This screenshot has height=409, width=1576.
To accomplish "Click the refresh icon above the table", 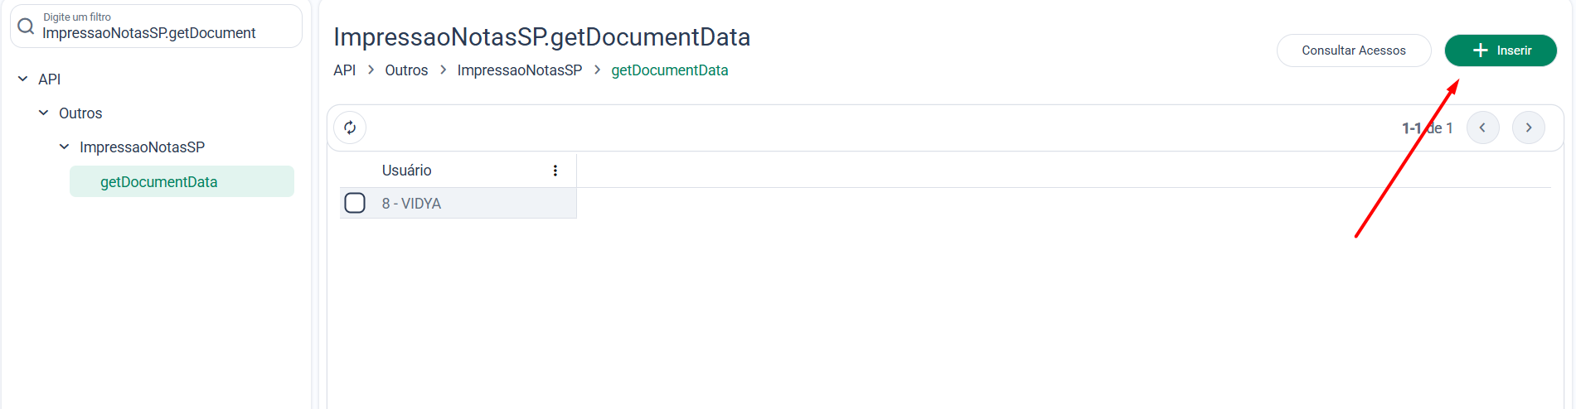I will pyautogui.click(x=350, y=128).
